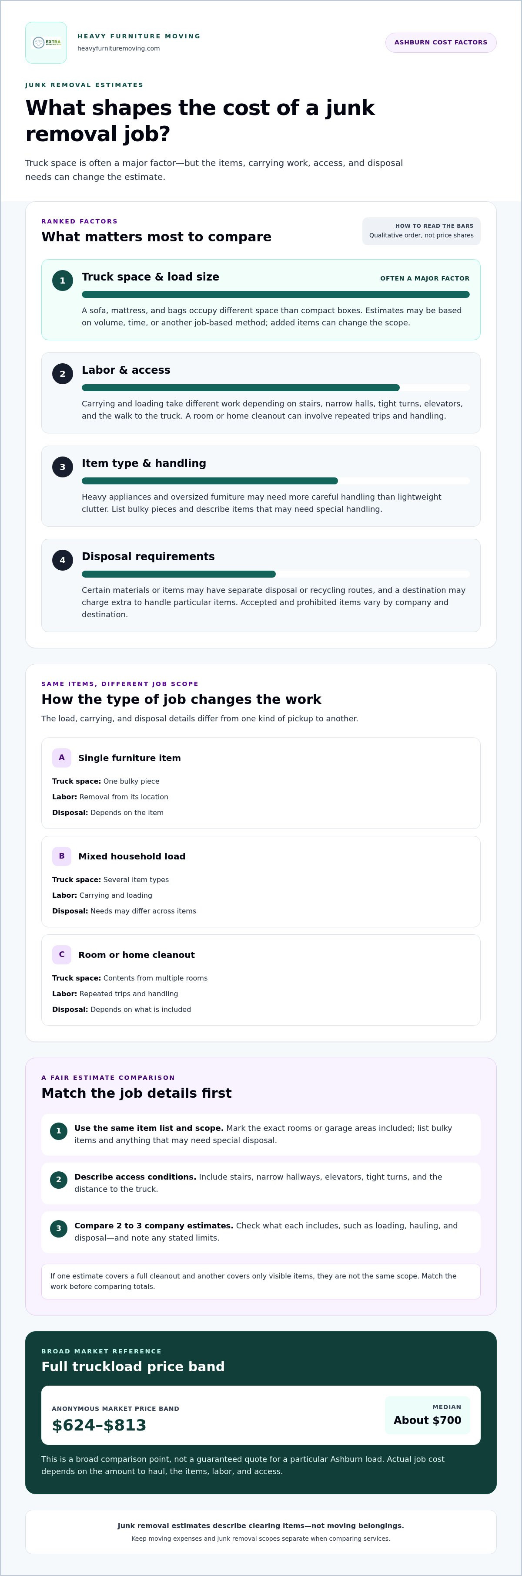This screenshot has height=1576, width=522.
Task: Open the heavyfurnituremoving.com link
Action: click(119, 48)
